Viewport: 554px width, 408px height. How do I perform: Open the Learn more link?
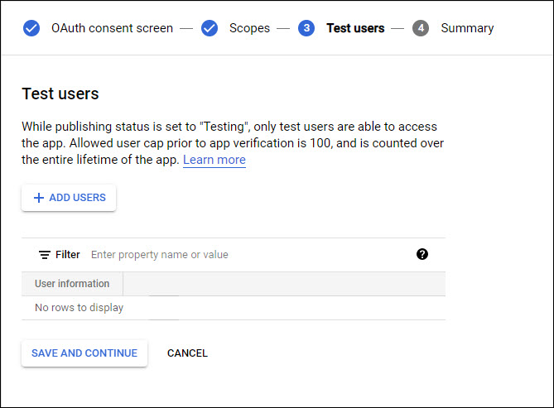pyautogui.click(x=214, y=160)
